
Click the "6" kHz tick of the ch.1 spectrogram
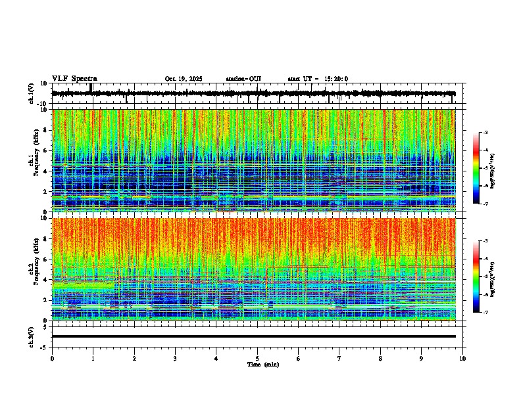[x=46, y=151]
